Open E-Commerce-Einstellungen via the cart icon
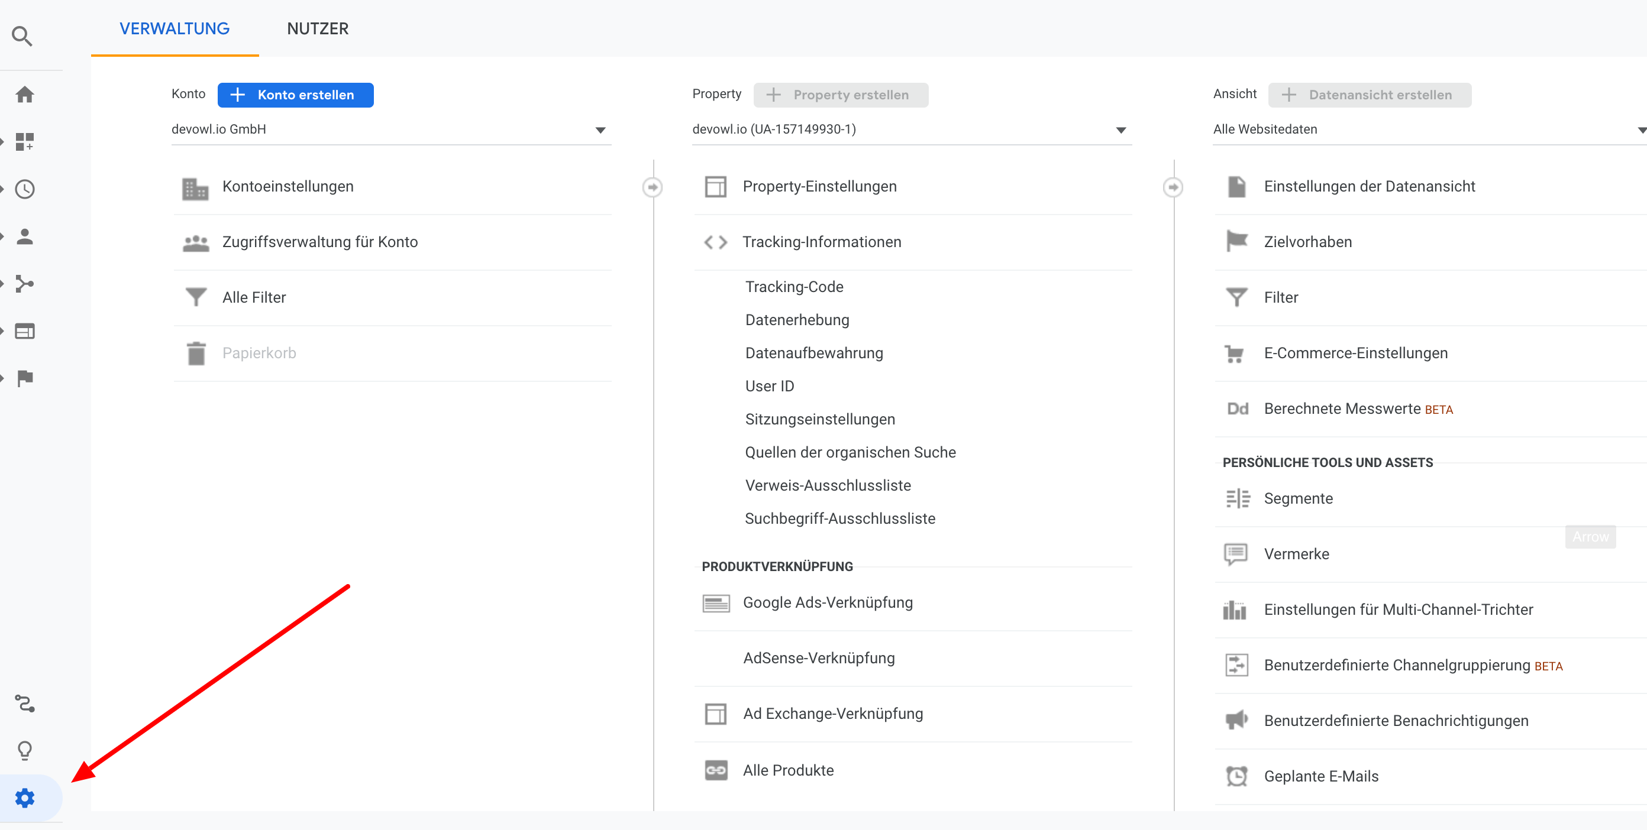The height and width of the screenshot is (830, 1647). (x=1236, y=353)
